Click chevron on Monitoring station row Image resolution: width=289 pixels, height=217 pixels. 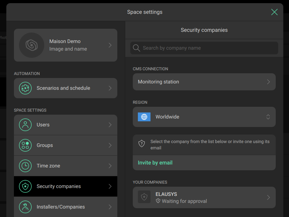[x=268, y=82]
